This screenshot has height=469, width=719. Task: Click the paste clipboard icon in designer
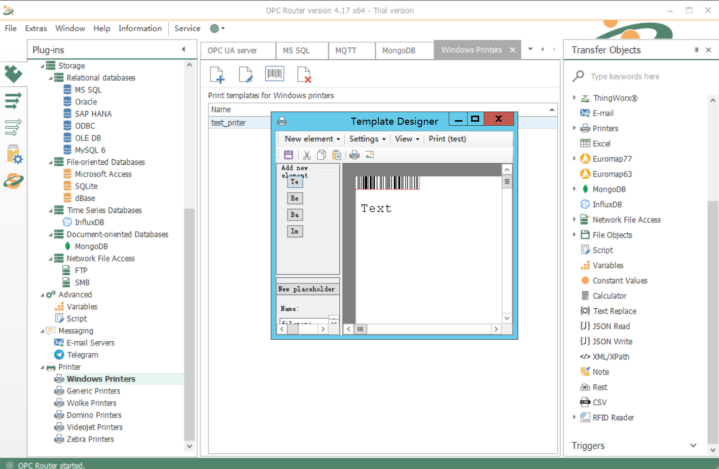pyautogui.click(x=337, y=155)
